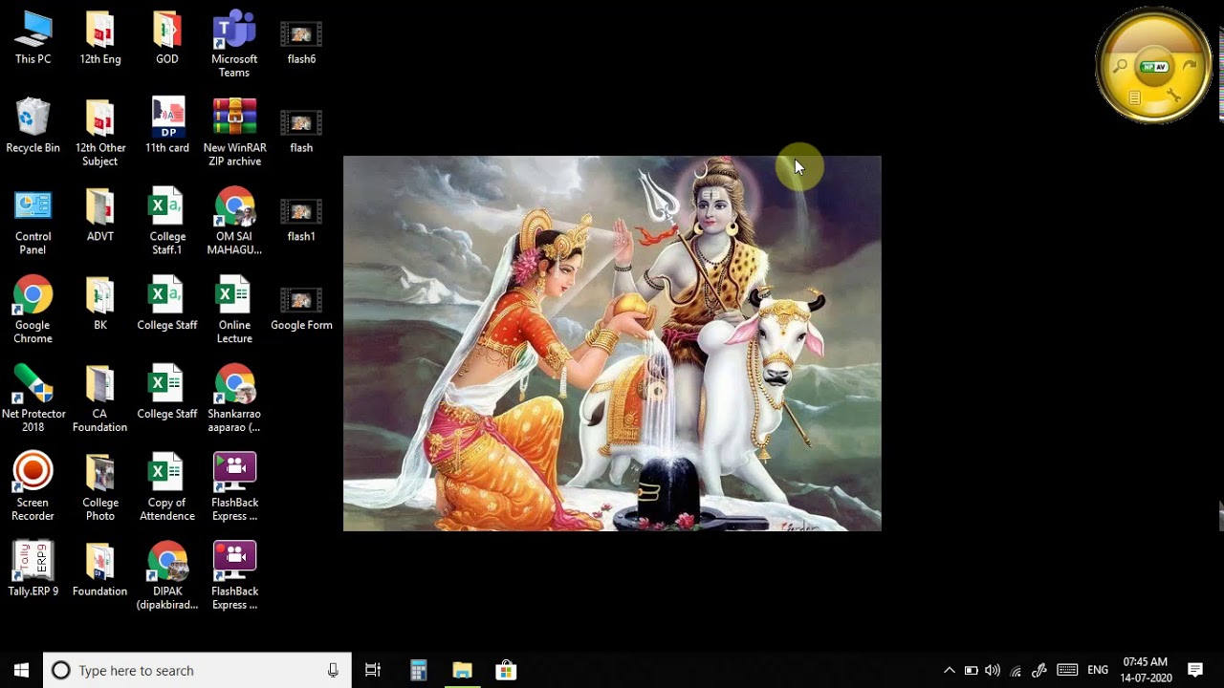Switch input language via ENG indicator
The width and height of the screenshot is (1224, 688).
(1098, 671)
